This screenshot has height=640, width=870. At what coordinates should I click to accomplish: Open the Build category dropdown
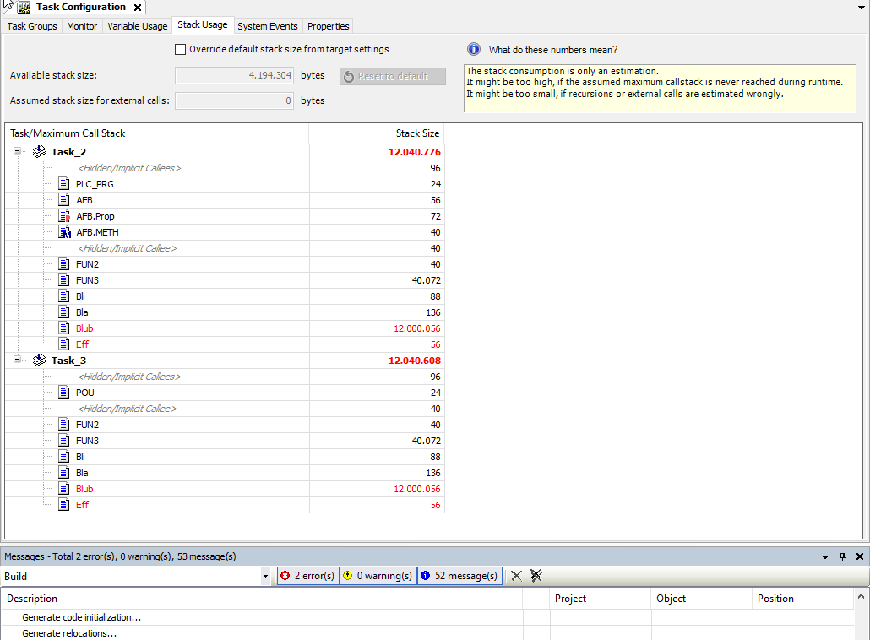point(267,575)
